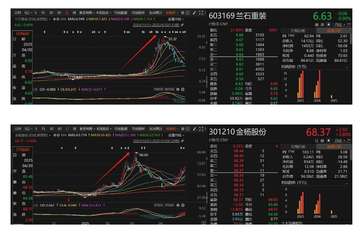Click the circled chevron icon in 金杨股份 toolbar
Viewport: 362px width, 230px height.
pyautogui.click(x=187, y=129)
